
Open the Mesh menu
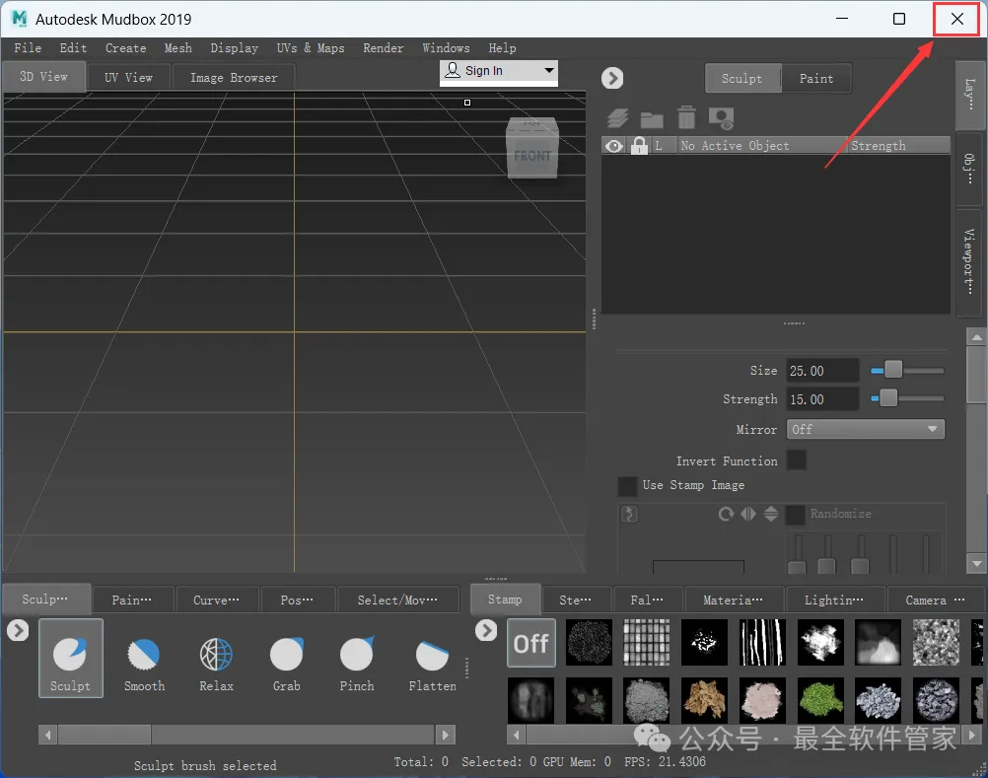(x=177, y=48)
